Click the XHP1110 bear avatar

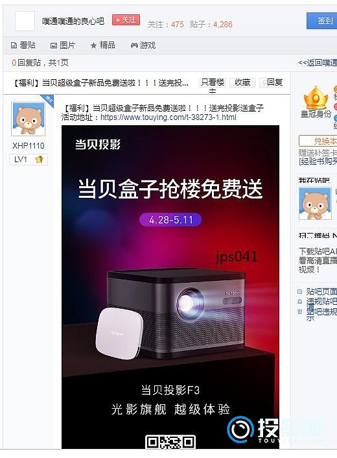(28, 119)
